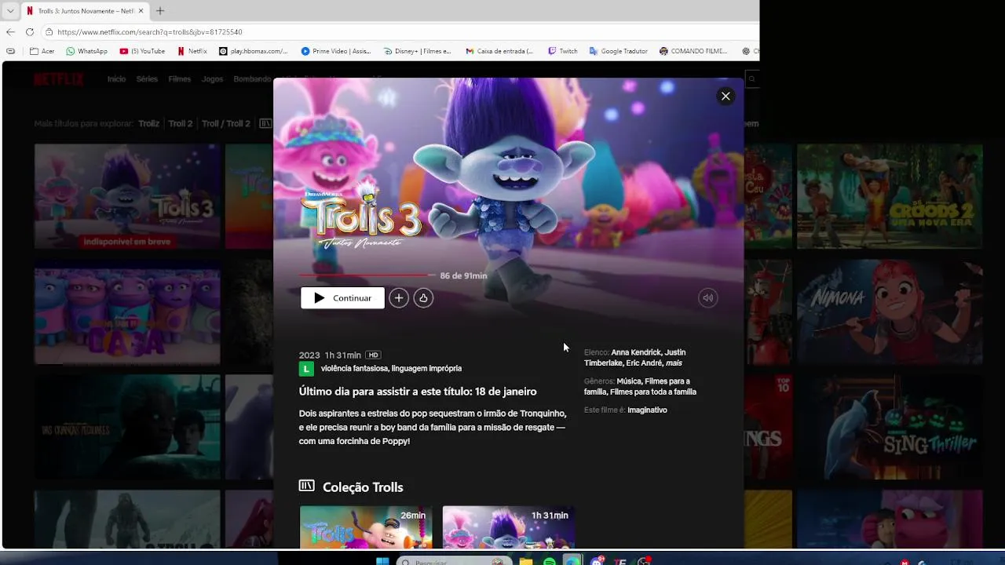Image resolution: width=1005 pixels, height=565 pixels.
Task: Open the Imaginativo tag link
Action: (x=647, y=410)
